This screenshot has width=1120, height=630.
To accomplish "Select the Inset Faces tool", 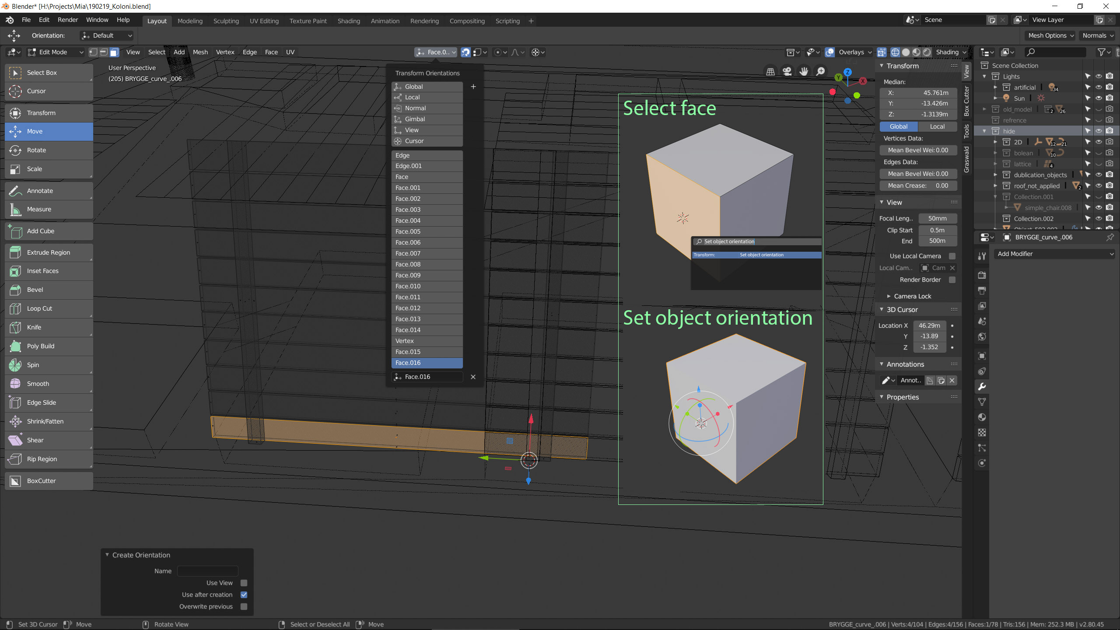I will pos(49,271).
